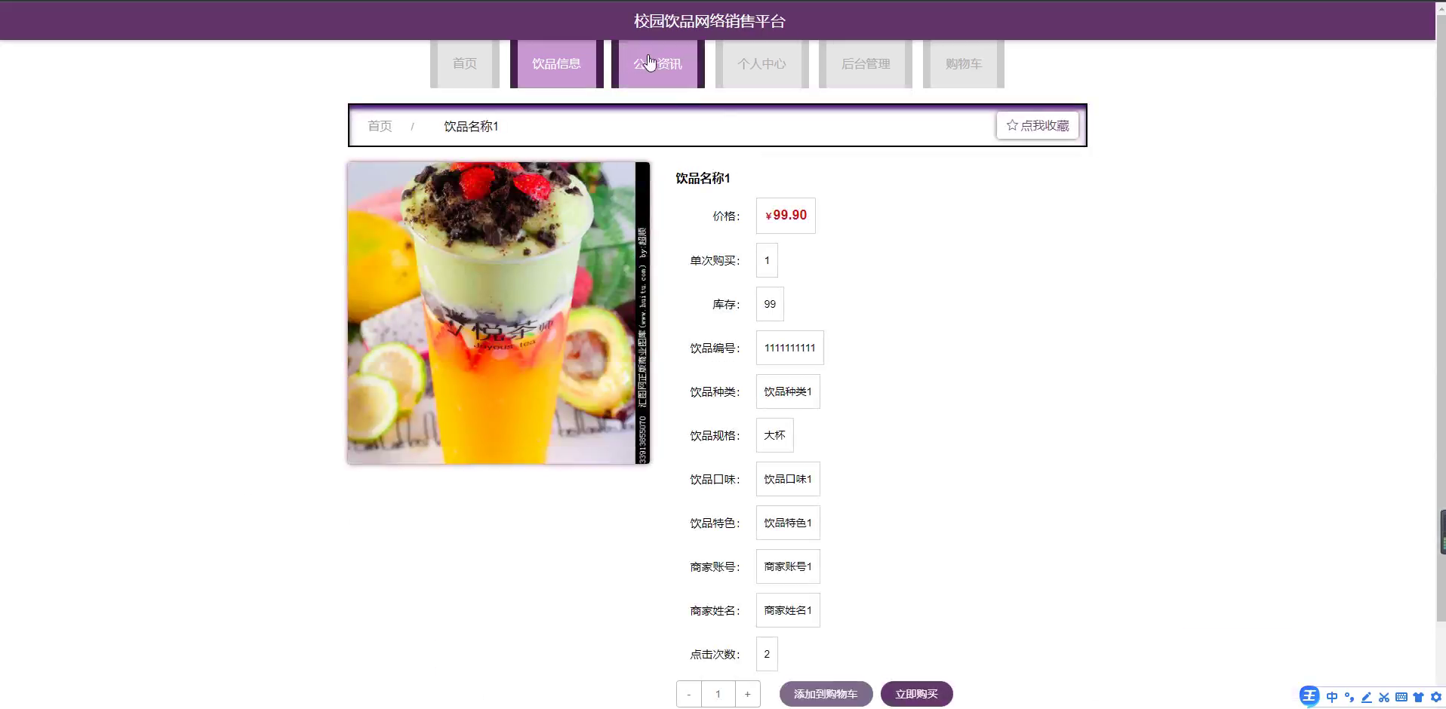Viewport: 1446px width, 709px height.
Task: Click the 饮品种类1 value box
Action: click(x=788, y=391)
